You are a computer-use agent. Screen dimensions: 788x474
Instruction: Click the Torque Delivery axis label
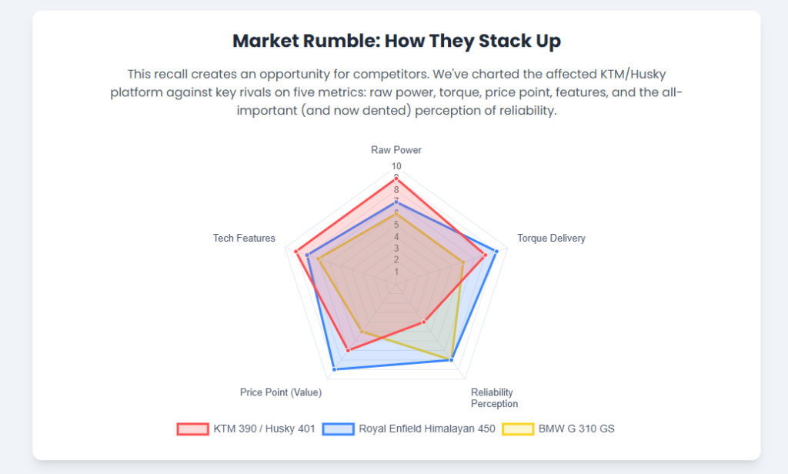click(551, 239)
